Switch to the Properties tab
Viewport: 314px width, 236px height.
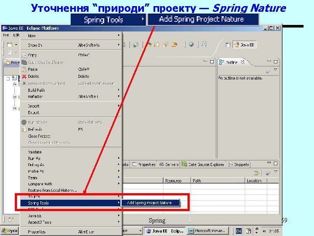click(x=144, y=164)
